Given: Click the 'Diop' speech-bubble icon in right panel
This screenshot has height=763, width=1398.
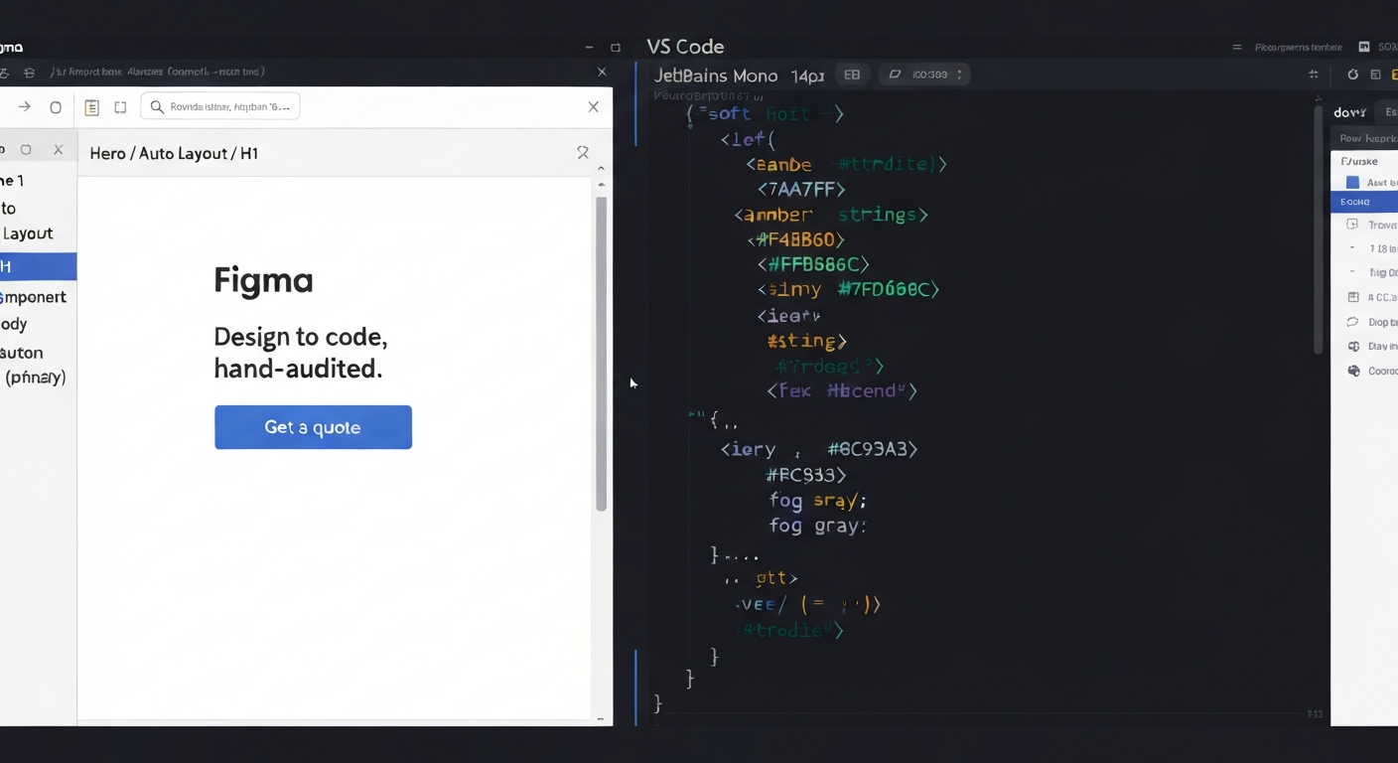Looking at the screenshot, I should pyautogui.click(x=1352, y=322).
